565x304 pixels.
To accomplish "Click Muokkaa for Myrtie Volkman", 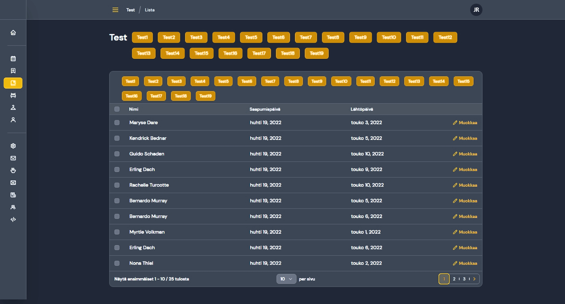I will point(465,232).
